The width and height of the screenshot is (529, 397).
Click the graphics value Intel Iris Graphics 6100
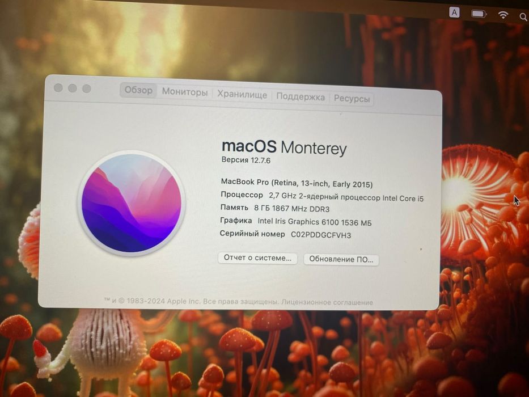[x=315, y=222]
